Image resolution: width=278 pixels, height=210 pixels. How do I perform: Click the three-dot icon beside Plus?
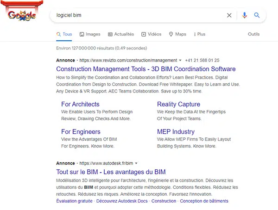195,34
